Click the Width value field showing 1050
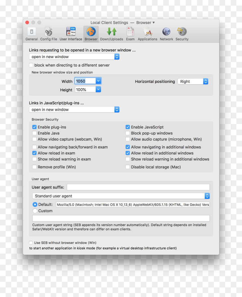Screen dimensions: 242x297 tap(85, 81)
